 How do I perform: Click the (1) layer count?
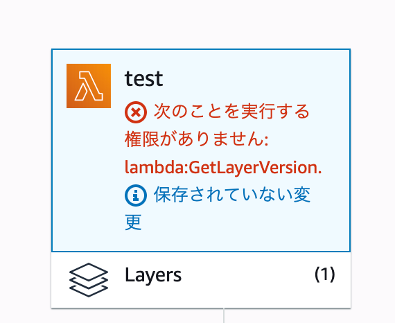click(x=325, y=274)
